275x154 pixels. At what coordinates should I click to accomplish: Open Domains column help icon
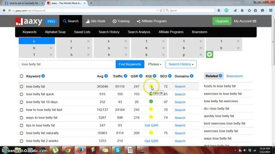tap(192, 76)
